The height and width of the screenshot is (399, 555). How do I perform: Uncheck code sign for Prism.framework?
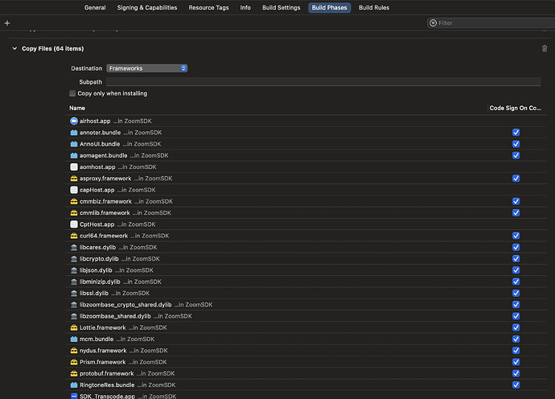pyautogui.click(x=516, y=362)
